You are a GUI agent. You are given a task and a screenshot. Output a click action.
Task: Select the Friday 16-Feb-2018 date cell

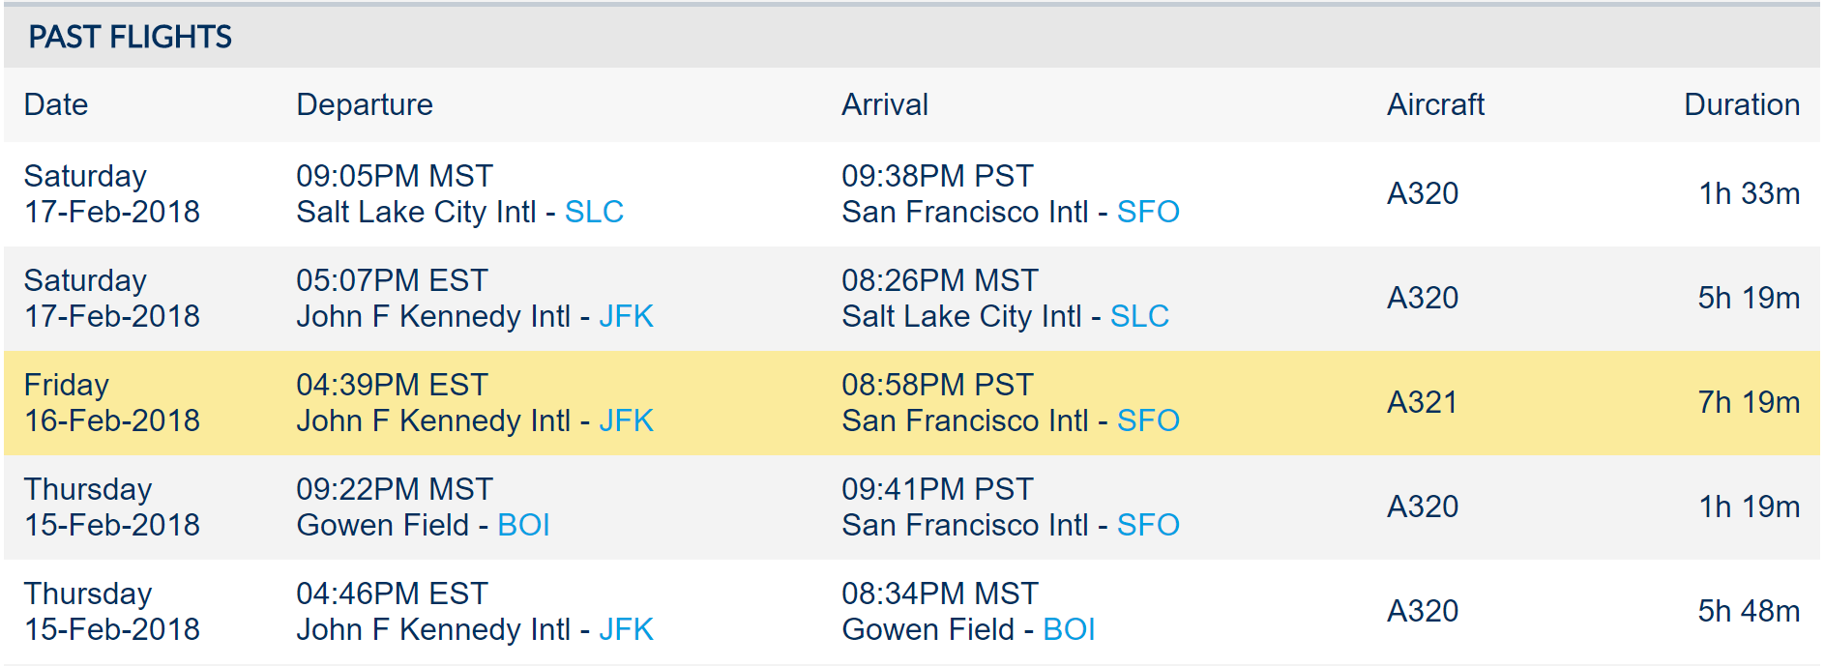click(x=111, y=402)
